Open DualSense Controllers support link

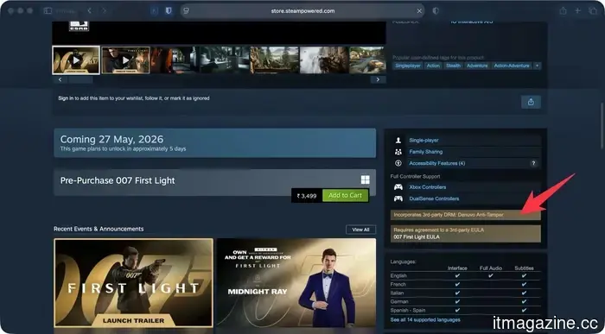(x=434, y=199)
